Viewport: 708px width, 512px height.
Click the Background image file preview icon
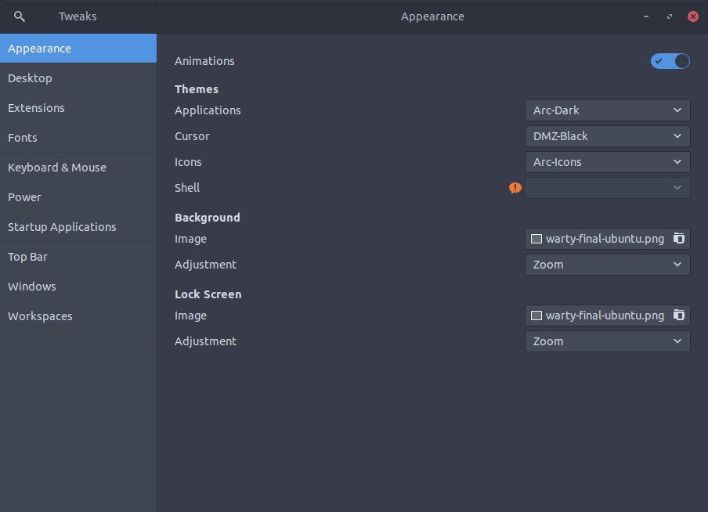(536, 239)
